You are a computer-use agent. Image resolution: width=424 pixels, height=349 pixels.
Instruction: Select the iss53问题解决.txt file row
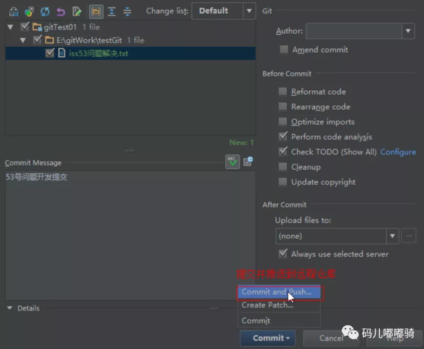point(130,53)
